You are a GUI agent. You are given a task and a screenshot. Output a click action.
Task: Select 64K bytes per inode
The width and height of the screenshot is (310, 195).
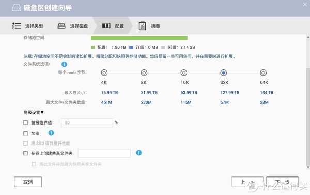(263, 73)
